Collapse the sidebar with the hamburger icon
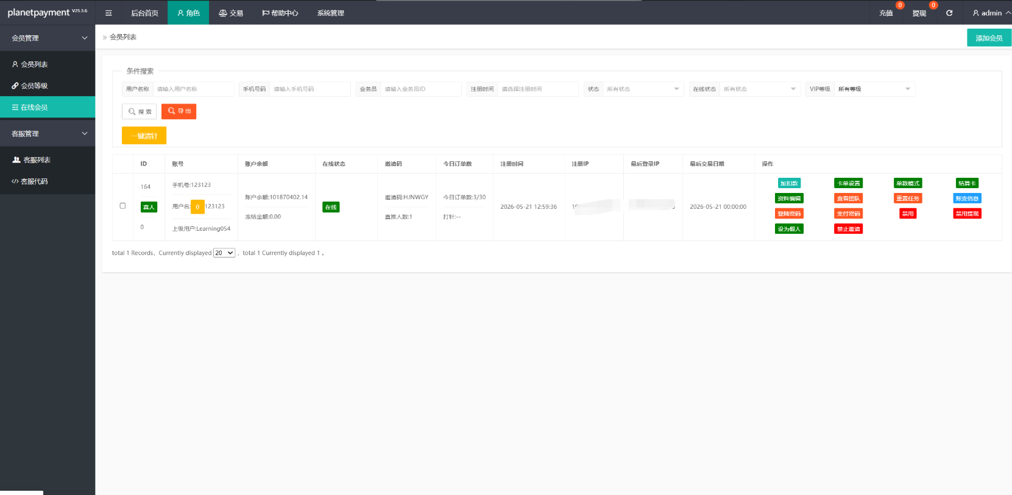1012x495 pixels. click(x=108, y=13)
